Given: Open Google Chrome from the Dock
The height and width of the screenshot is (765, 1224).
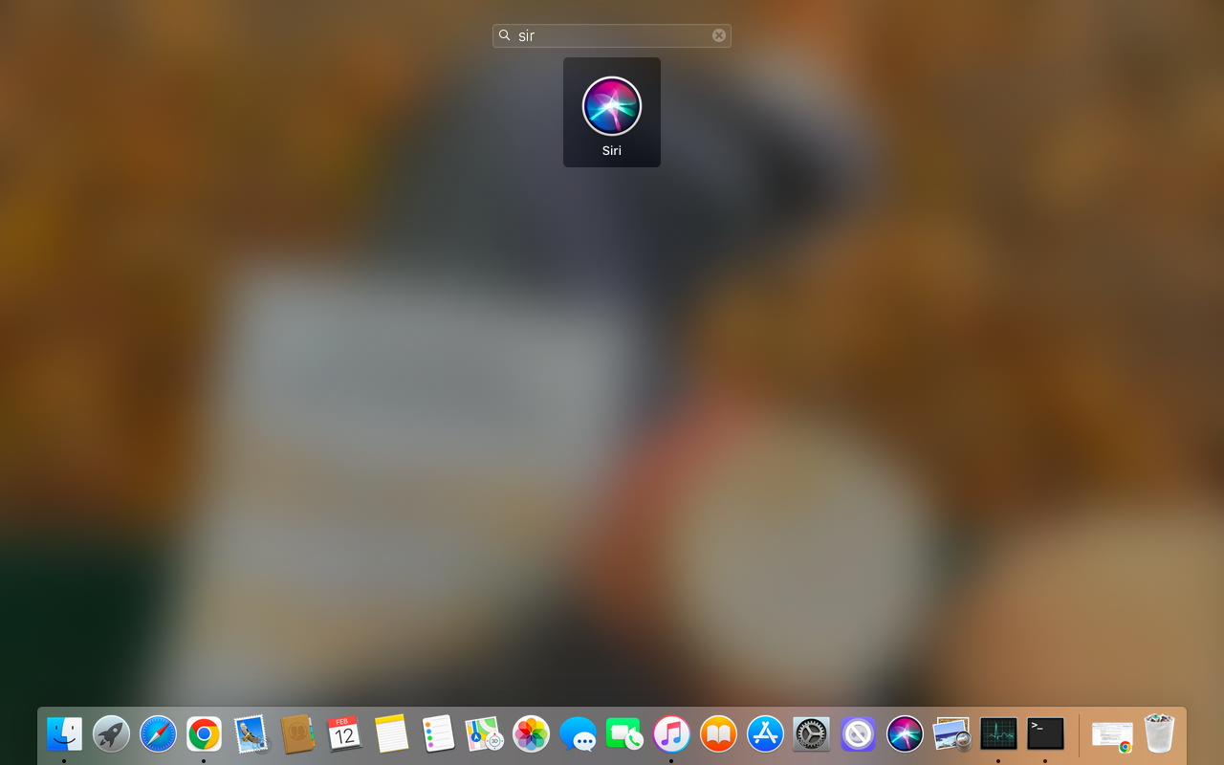Looking at the screenshot, I should (205, 734).
